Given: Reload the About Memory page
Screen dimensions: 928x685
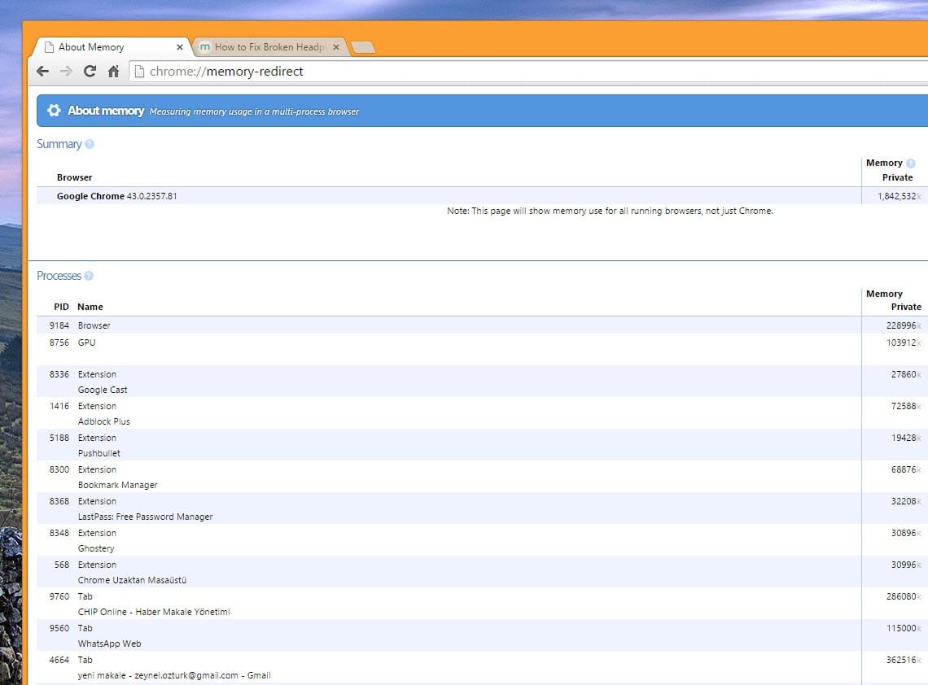Looking at the screenshot, I should click(x=90, y=72).
